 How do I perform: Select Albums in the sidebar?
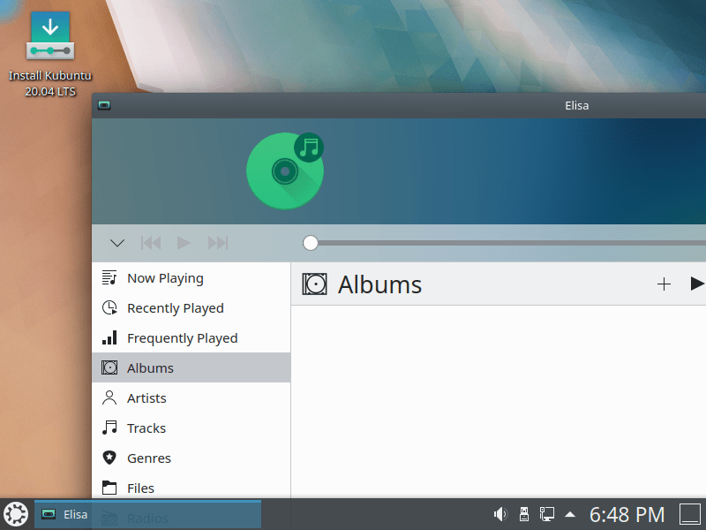click(x=191, y=367)
